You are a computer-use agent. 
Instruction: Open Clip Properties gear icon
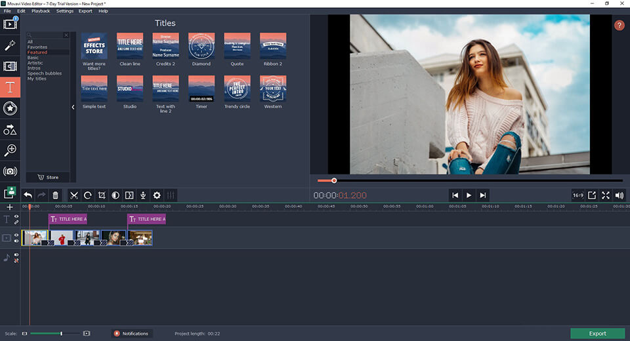[x=157, y=195]
